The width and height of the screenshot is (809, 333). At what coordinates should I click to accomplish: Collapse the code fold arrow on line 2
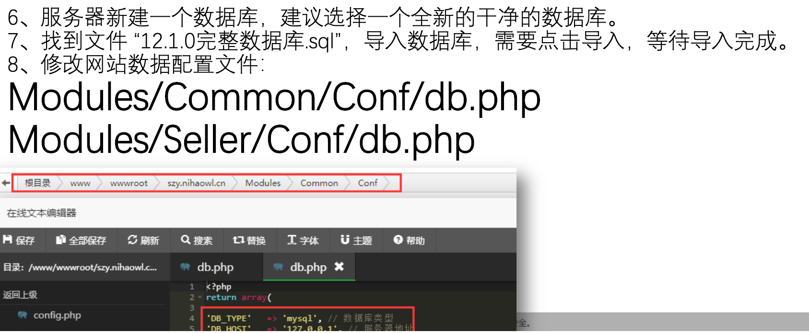pyautogui.click(x=200, y=298)
